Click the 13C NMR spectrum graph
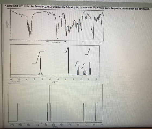This screenshot has width=152, height=129. (55, 103)
